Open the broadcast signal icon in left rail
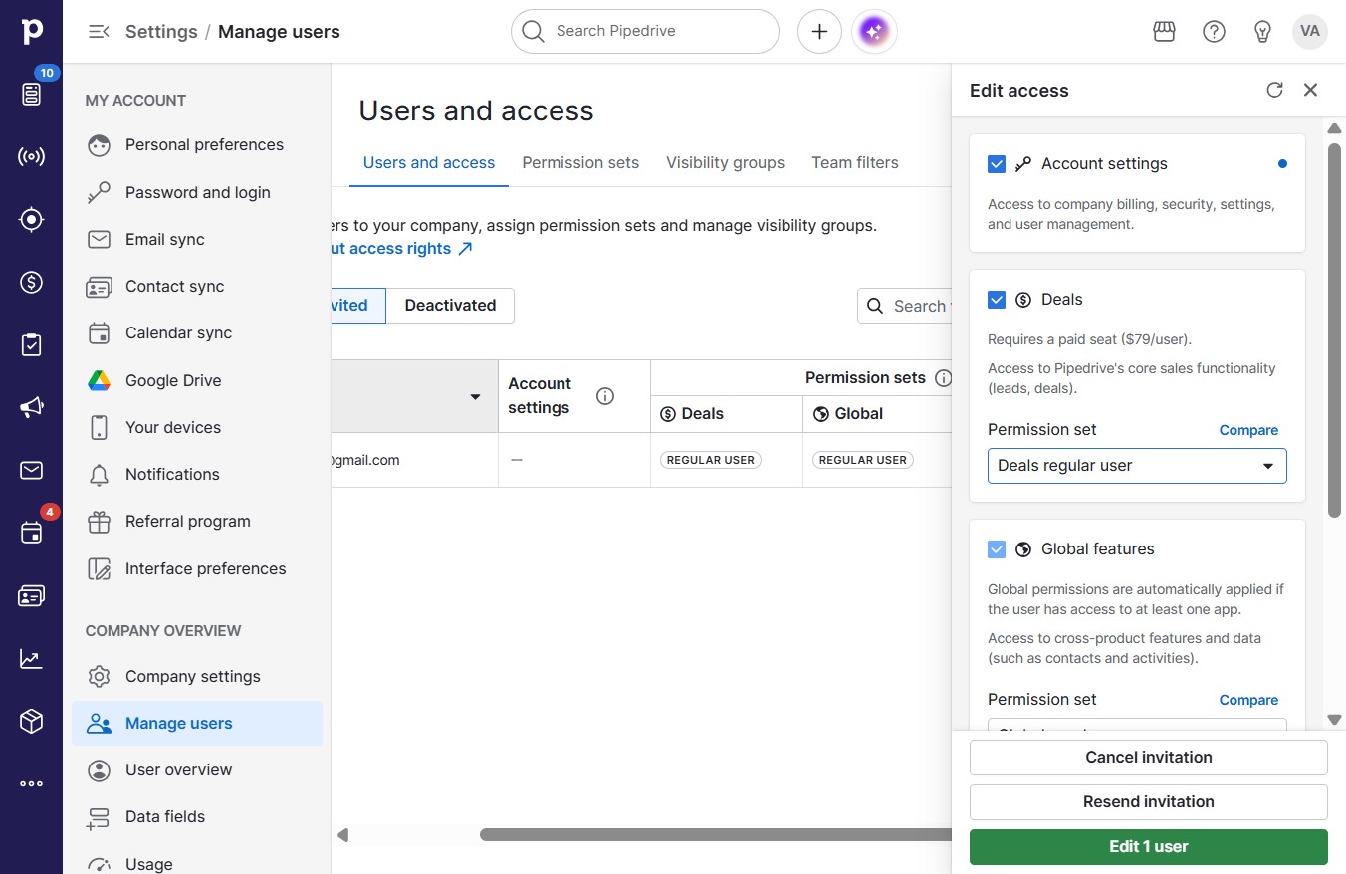This screenshot has width=1346, height=874. coord(32,157)
